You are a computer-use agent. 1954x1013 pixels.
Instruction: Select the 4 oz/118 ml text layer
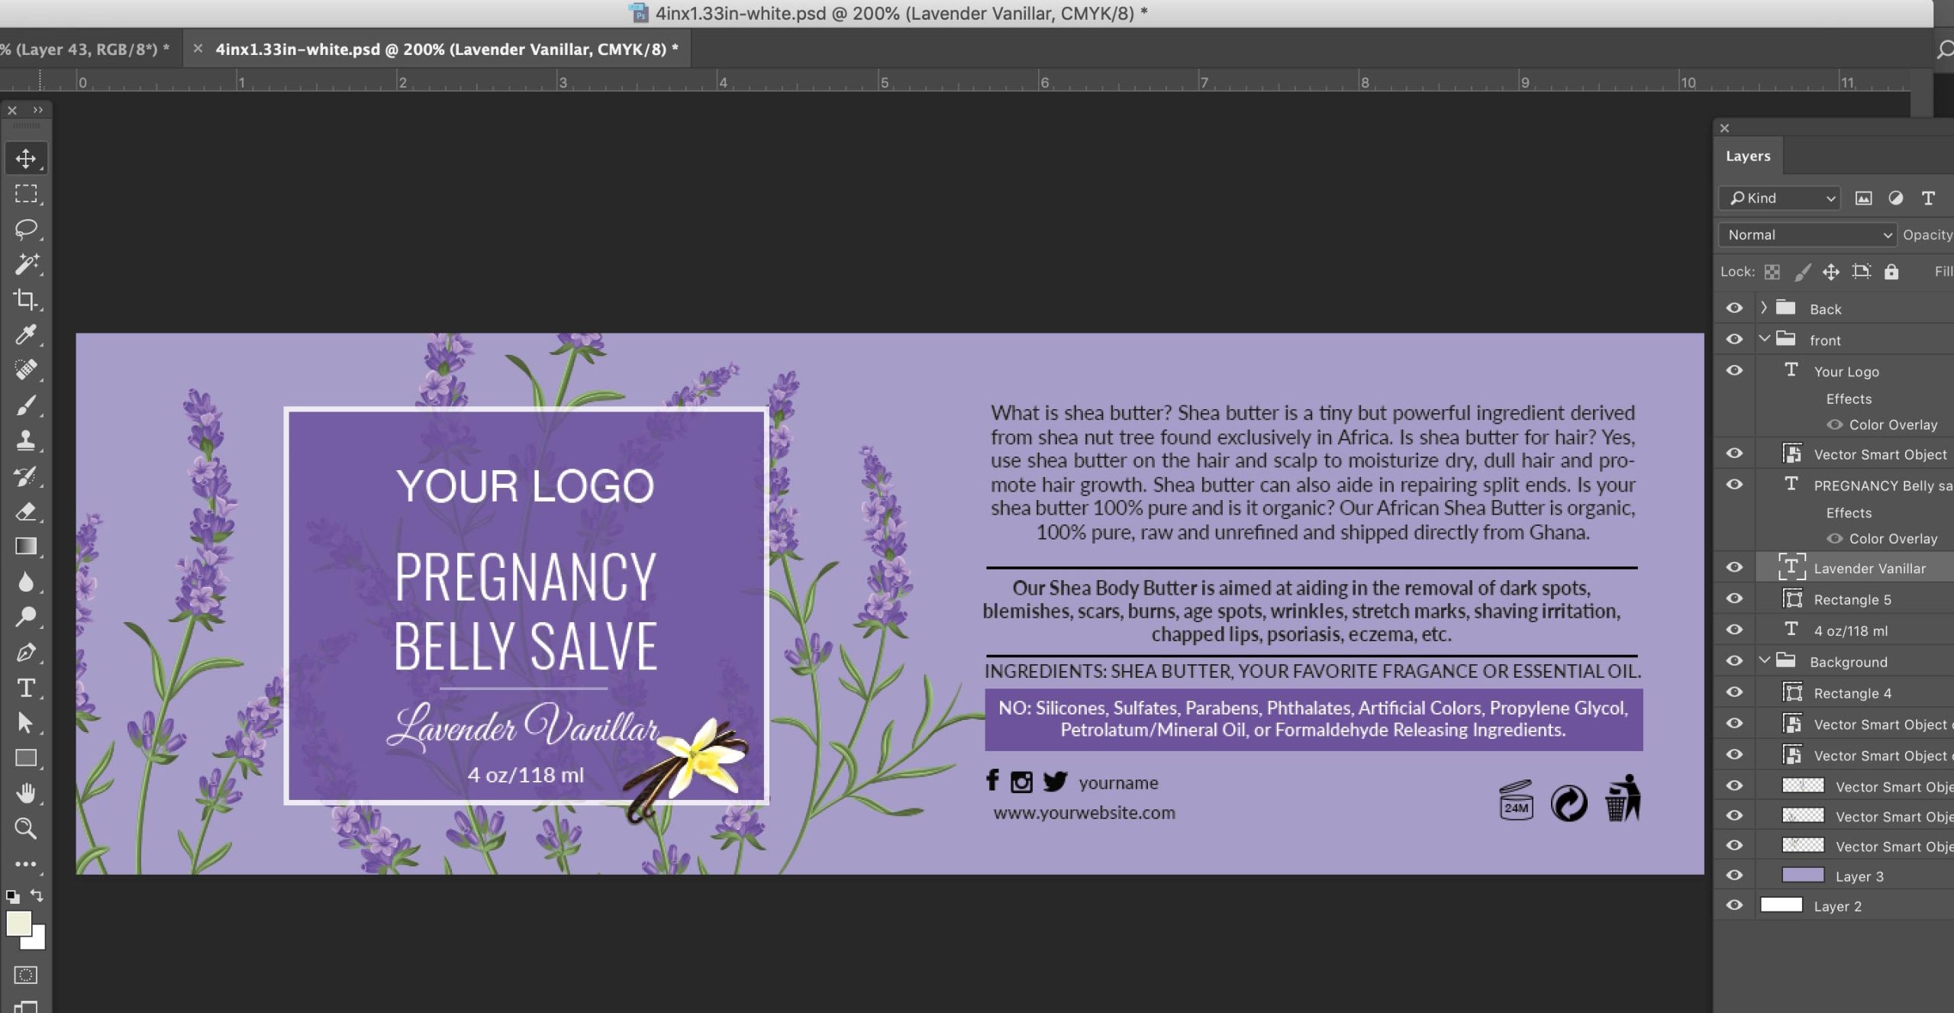click(x=1850, y=631)
